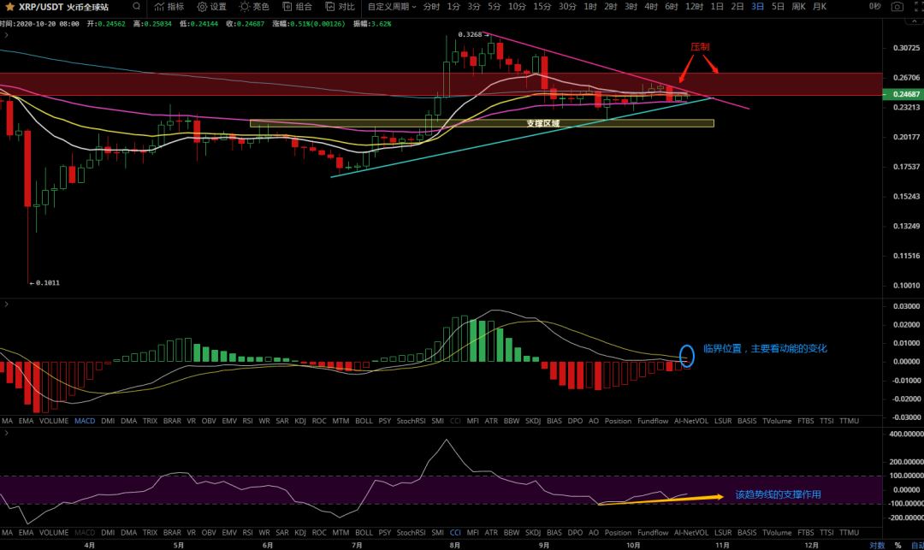The height and width of the screenshot is (550, 924).
Task: Select EMA in the MACD pane indicator row
Action: coord(26,421)
